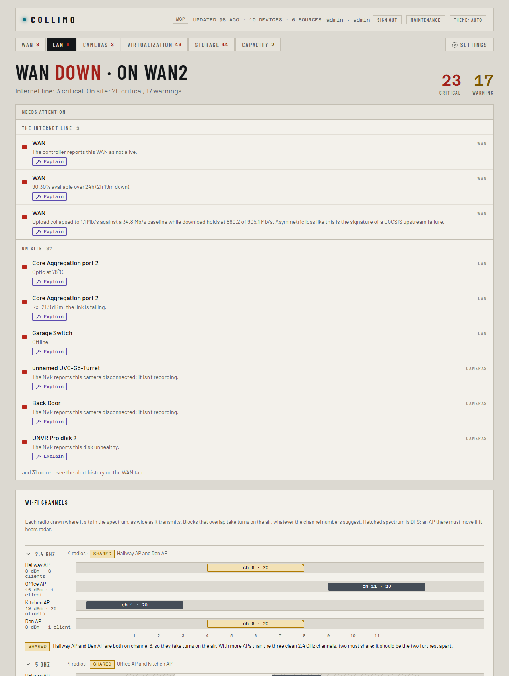The image size is (509, 676).
Task: Explain the Rx -21.9 dBm alert
Action: (x=49, y=317)
